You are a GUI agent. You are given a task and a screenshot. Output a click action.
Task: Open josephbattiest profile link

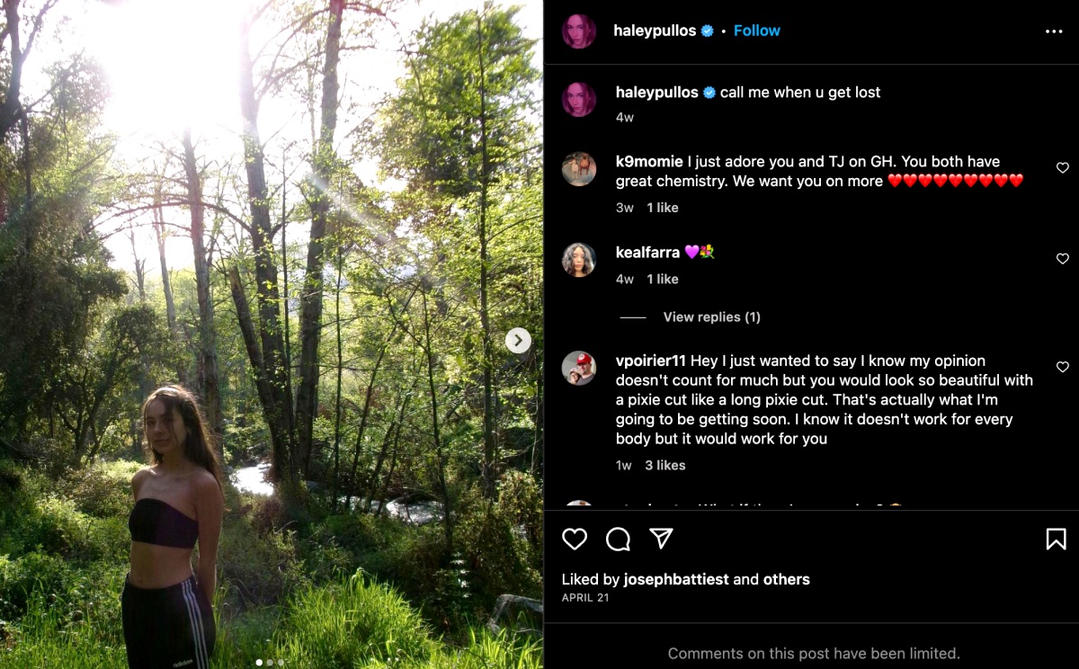tap(676, 580)
